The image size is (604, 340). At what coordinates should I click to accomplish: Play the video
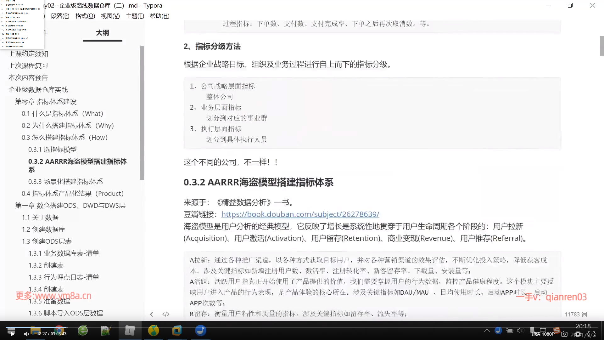tap(12, 334)
